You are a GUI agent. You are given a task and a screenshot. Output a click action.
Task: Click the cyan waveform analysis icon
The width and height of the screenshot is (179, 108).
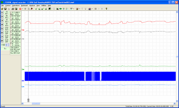click(x=67, y=9)
